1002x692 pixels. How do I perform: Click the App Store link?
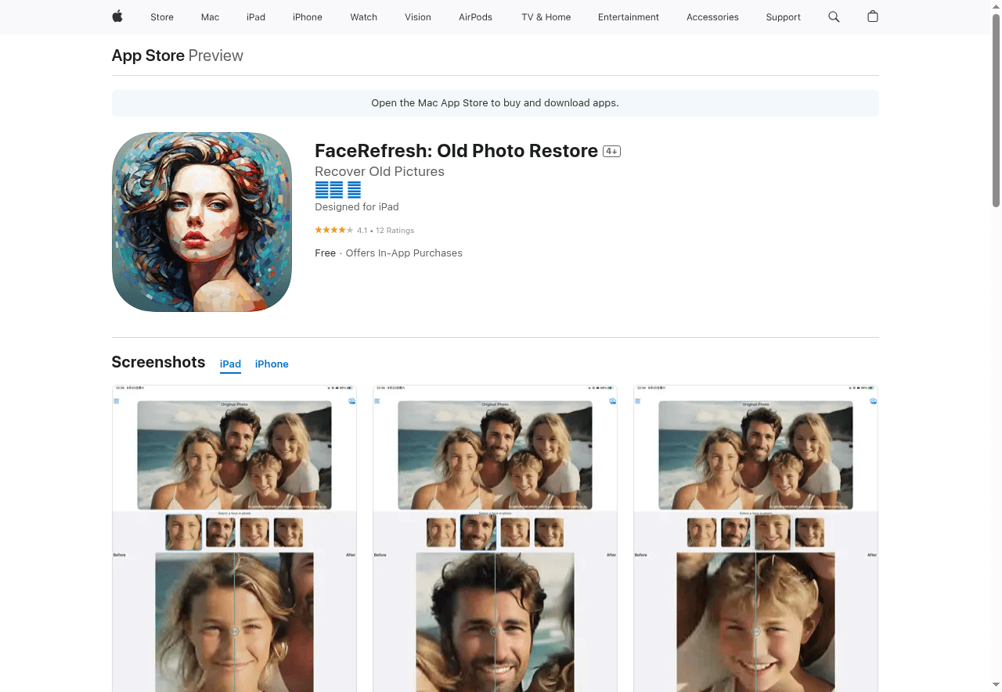point(148,56)
